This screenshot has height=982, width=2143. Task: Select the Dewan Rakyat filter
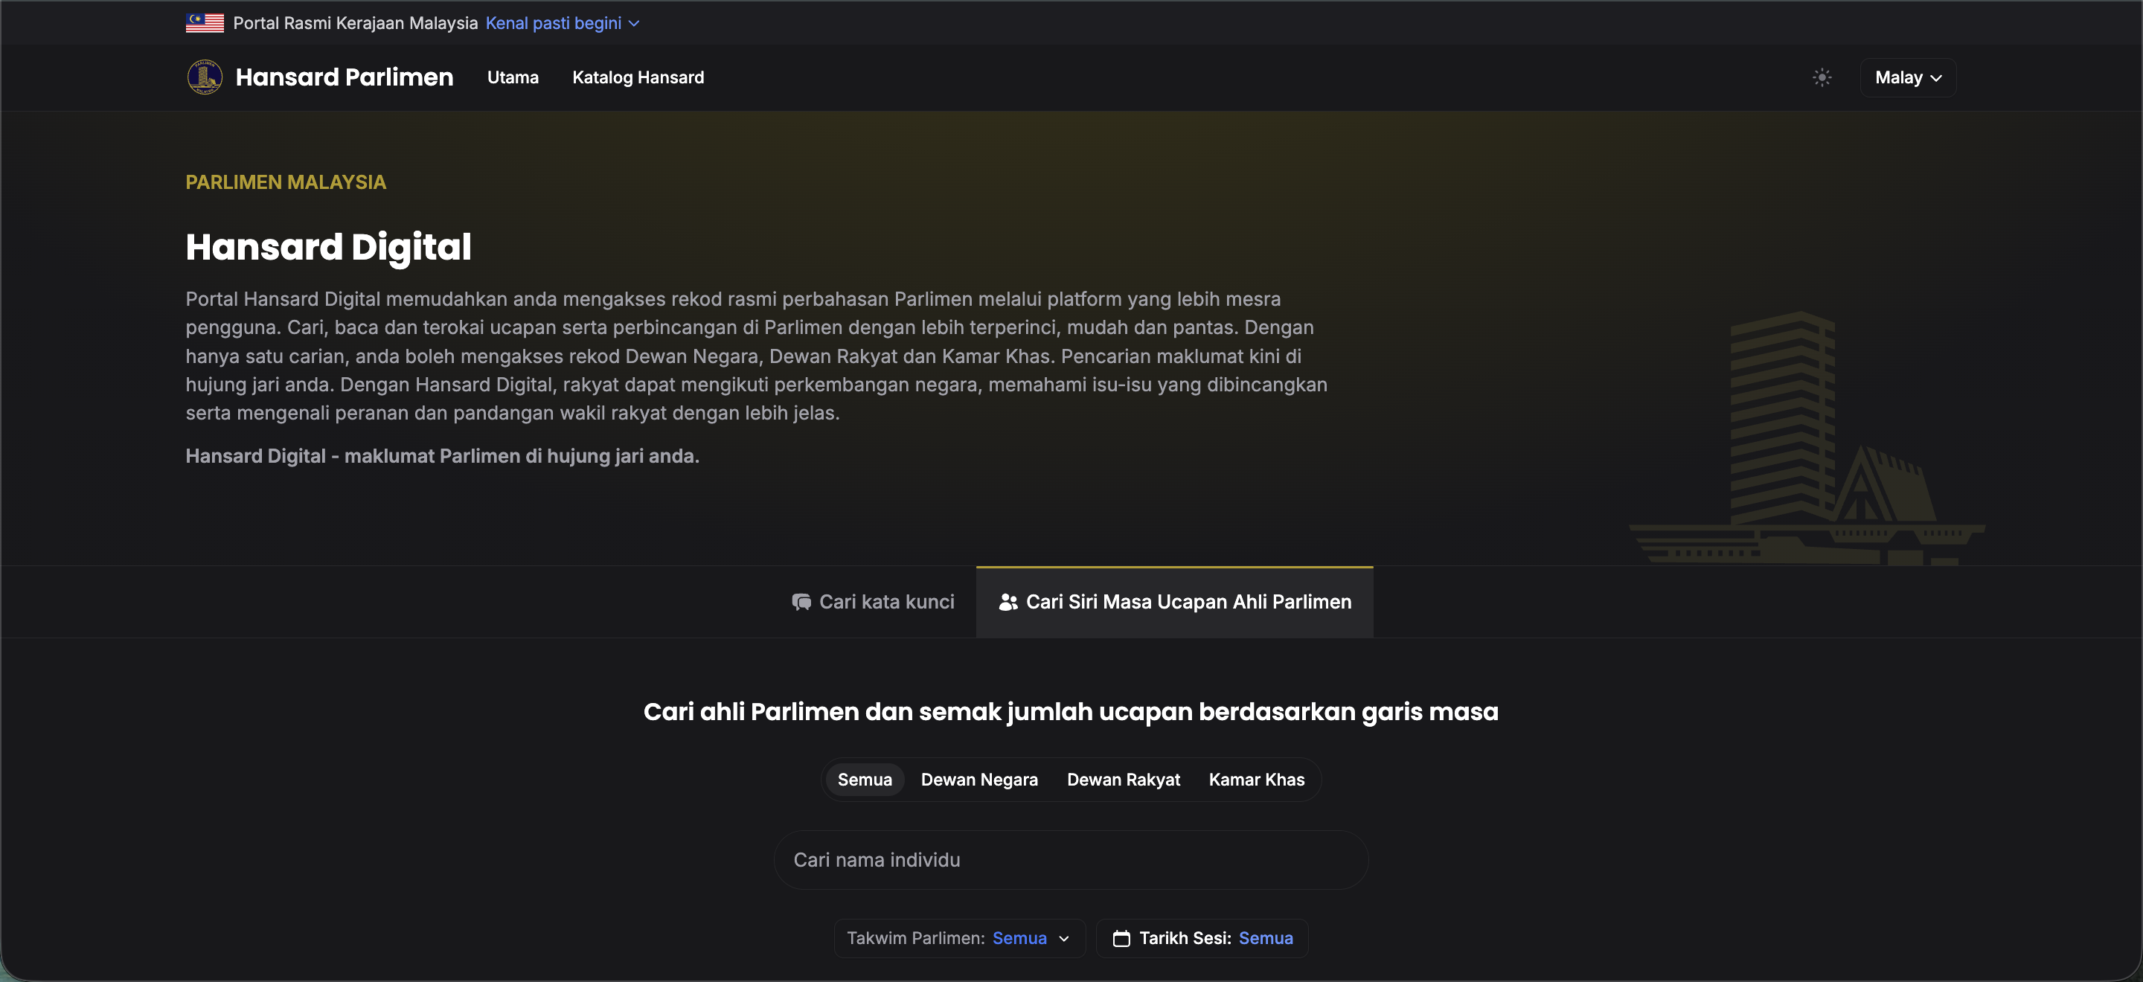pyautogui.click(x=1123, y=780)
